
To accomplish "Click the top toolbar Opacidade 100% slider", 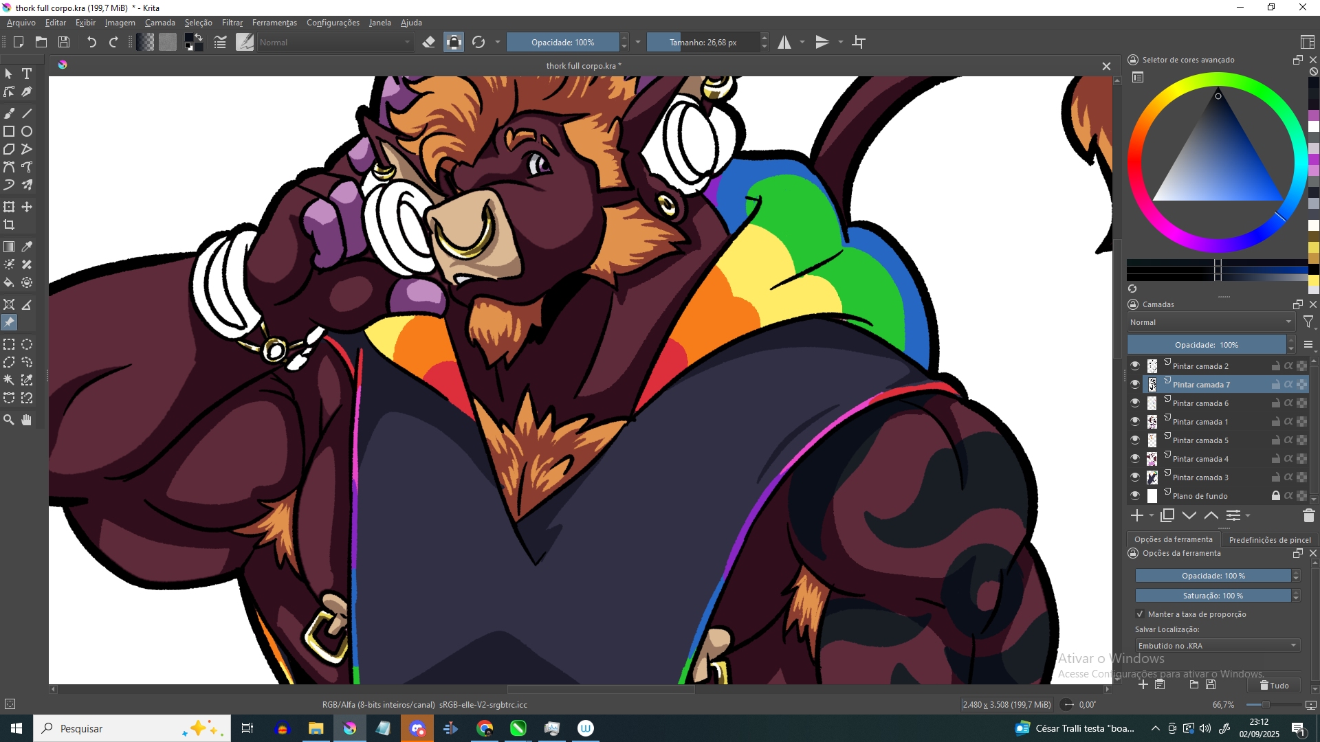I will click(562, 43).
